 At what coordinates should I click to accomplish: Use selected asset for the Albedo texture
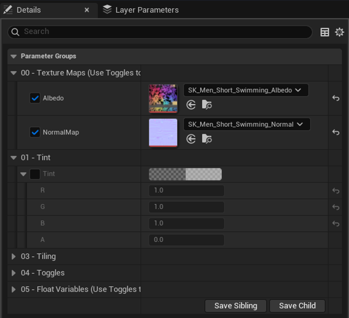(x=191, y=105)
